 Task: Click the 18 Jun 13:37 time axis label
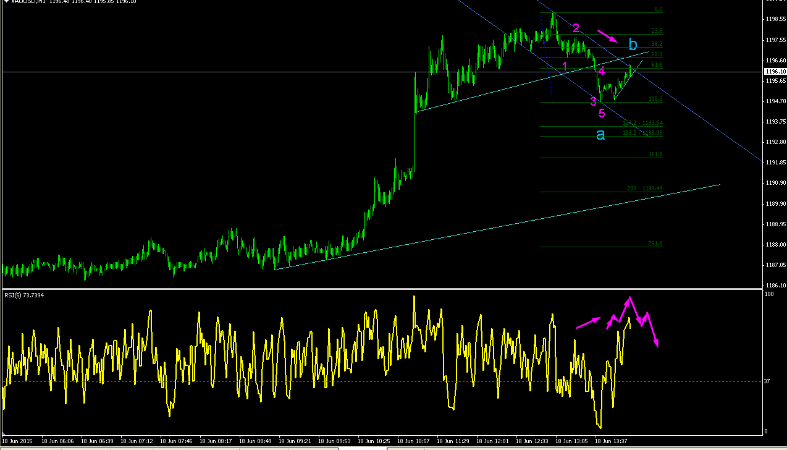(x=612, y=441)
